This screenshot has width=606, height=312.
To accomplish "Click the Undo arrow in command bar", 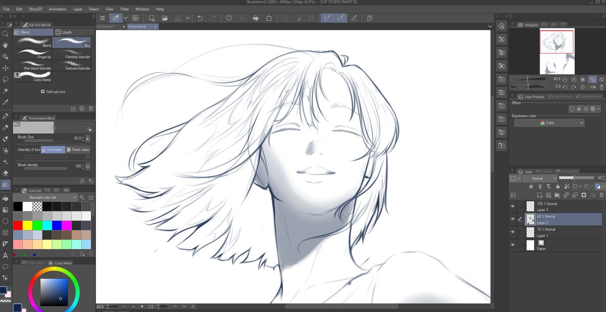I will pos(200,18).
